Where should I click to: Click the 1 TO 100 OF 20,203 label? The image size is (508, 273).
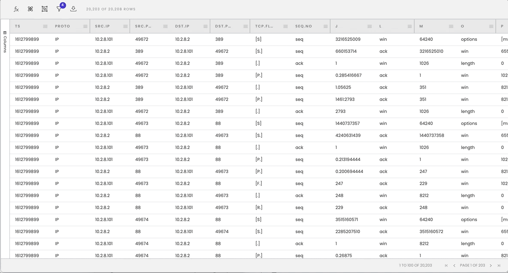coord(416,265)
